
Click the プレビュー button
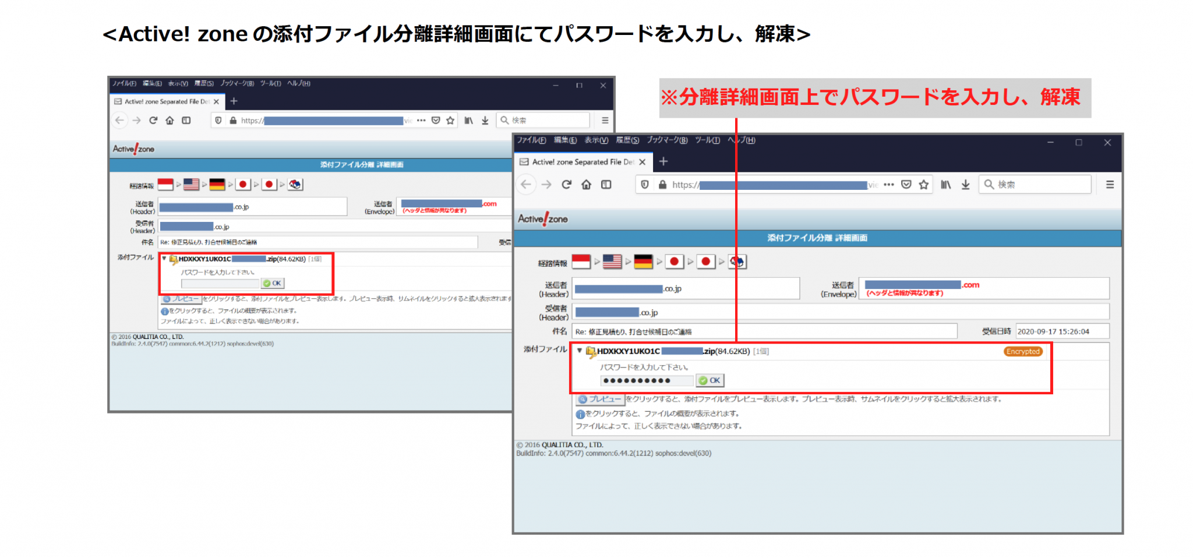point(599,400)
